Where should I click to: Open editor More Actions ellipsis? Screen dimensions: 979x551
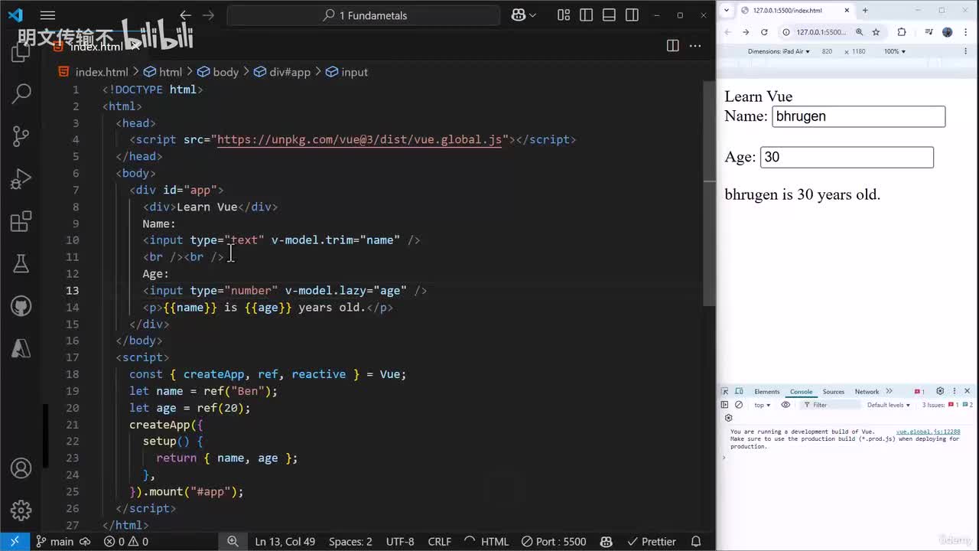[695, 46]
